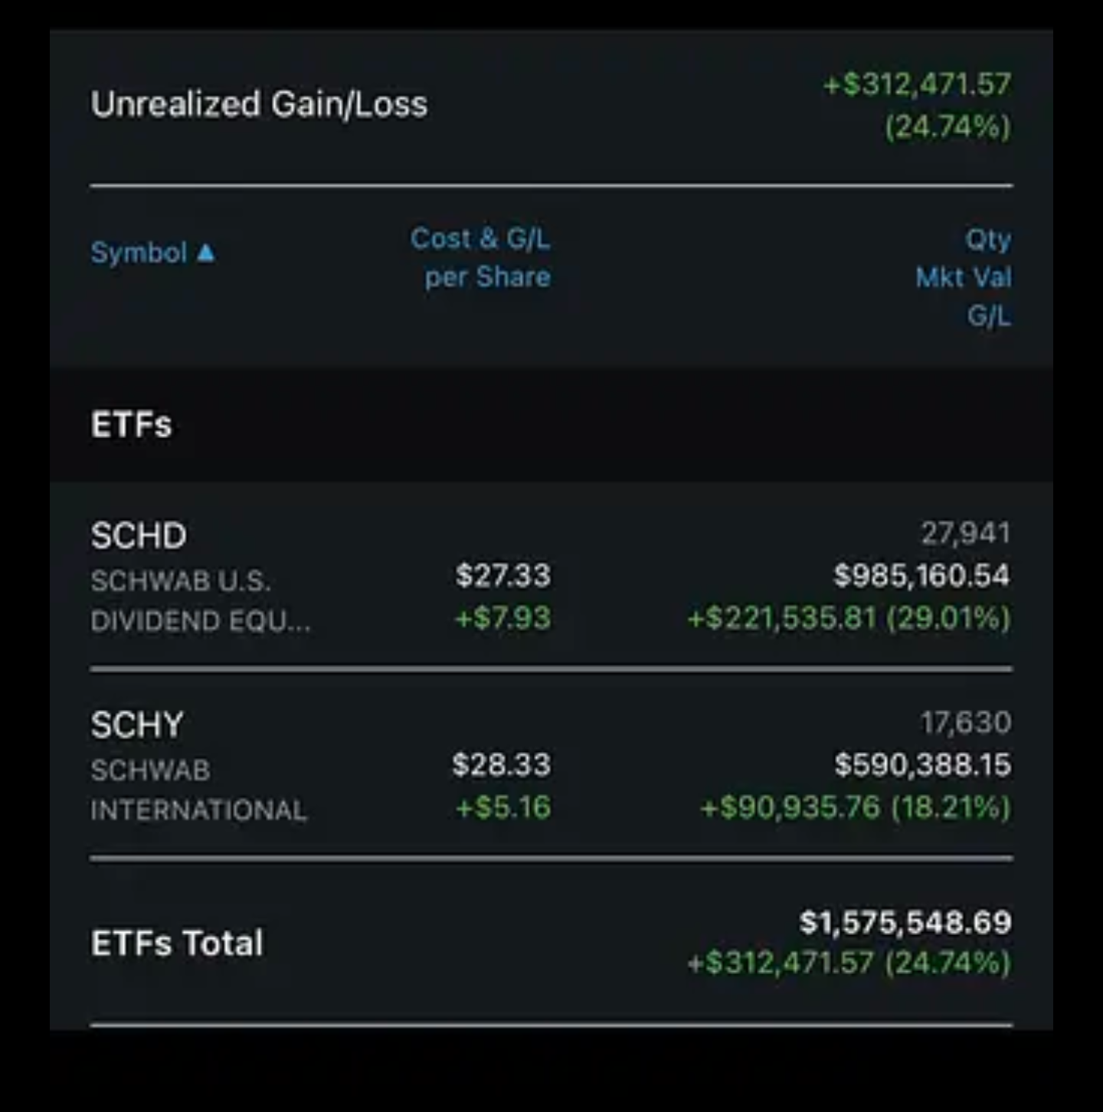The image size is (1103, 1112).
Task: Select the ETFs Total row
Action: point(551,942)
